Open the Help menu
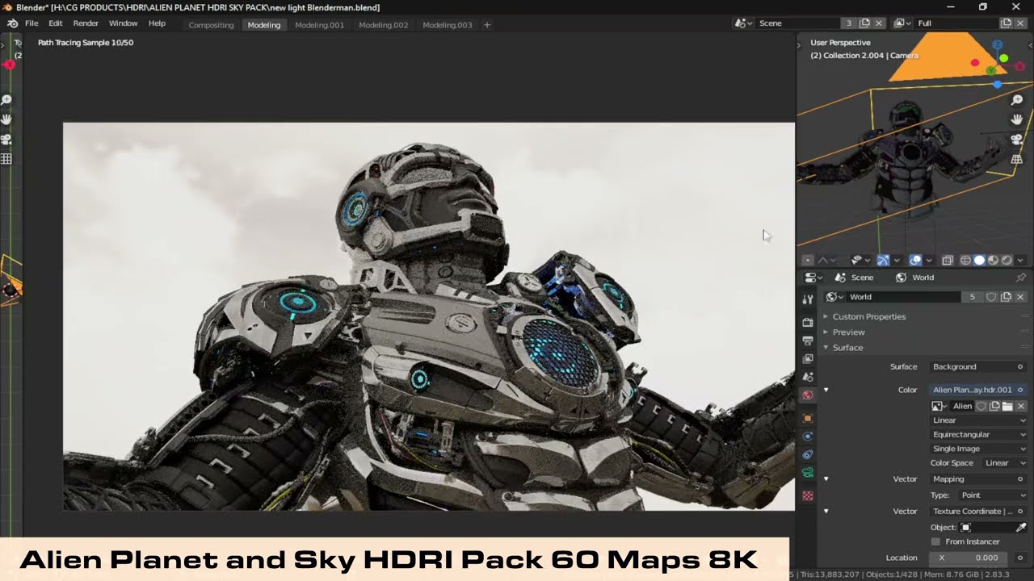 click(x=157, y=23)
